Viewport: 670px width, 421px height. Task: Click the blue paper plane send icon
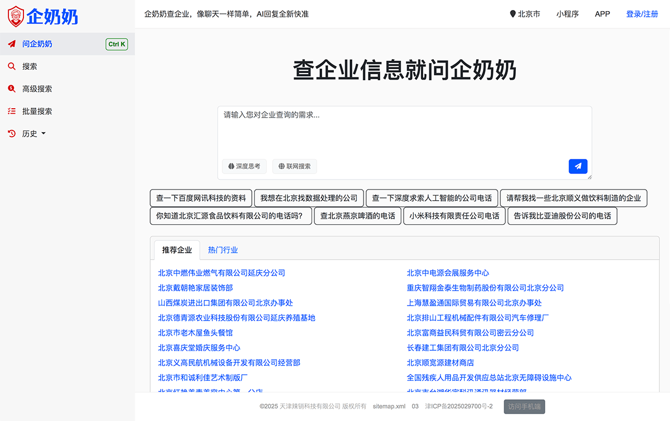pyautogui.click(x=578, y=166)
